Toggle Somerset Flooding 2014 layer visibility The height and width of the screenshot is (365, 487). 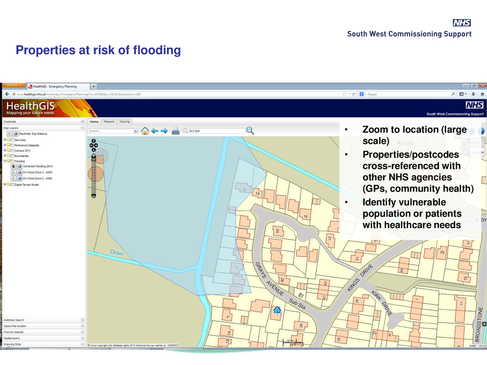[14, 166]
